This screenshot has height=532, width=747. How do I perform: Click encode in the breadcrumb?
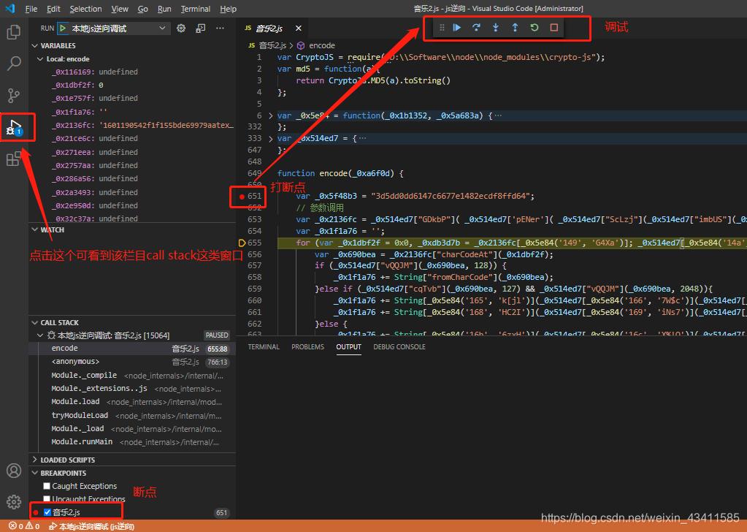click(321, 46)
